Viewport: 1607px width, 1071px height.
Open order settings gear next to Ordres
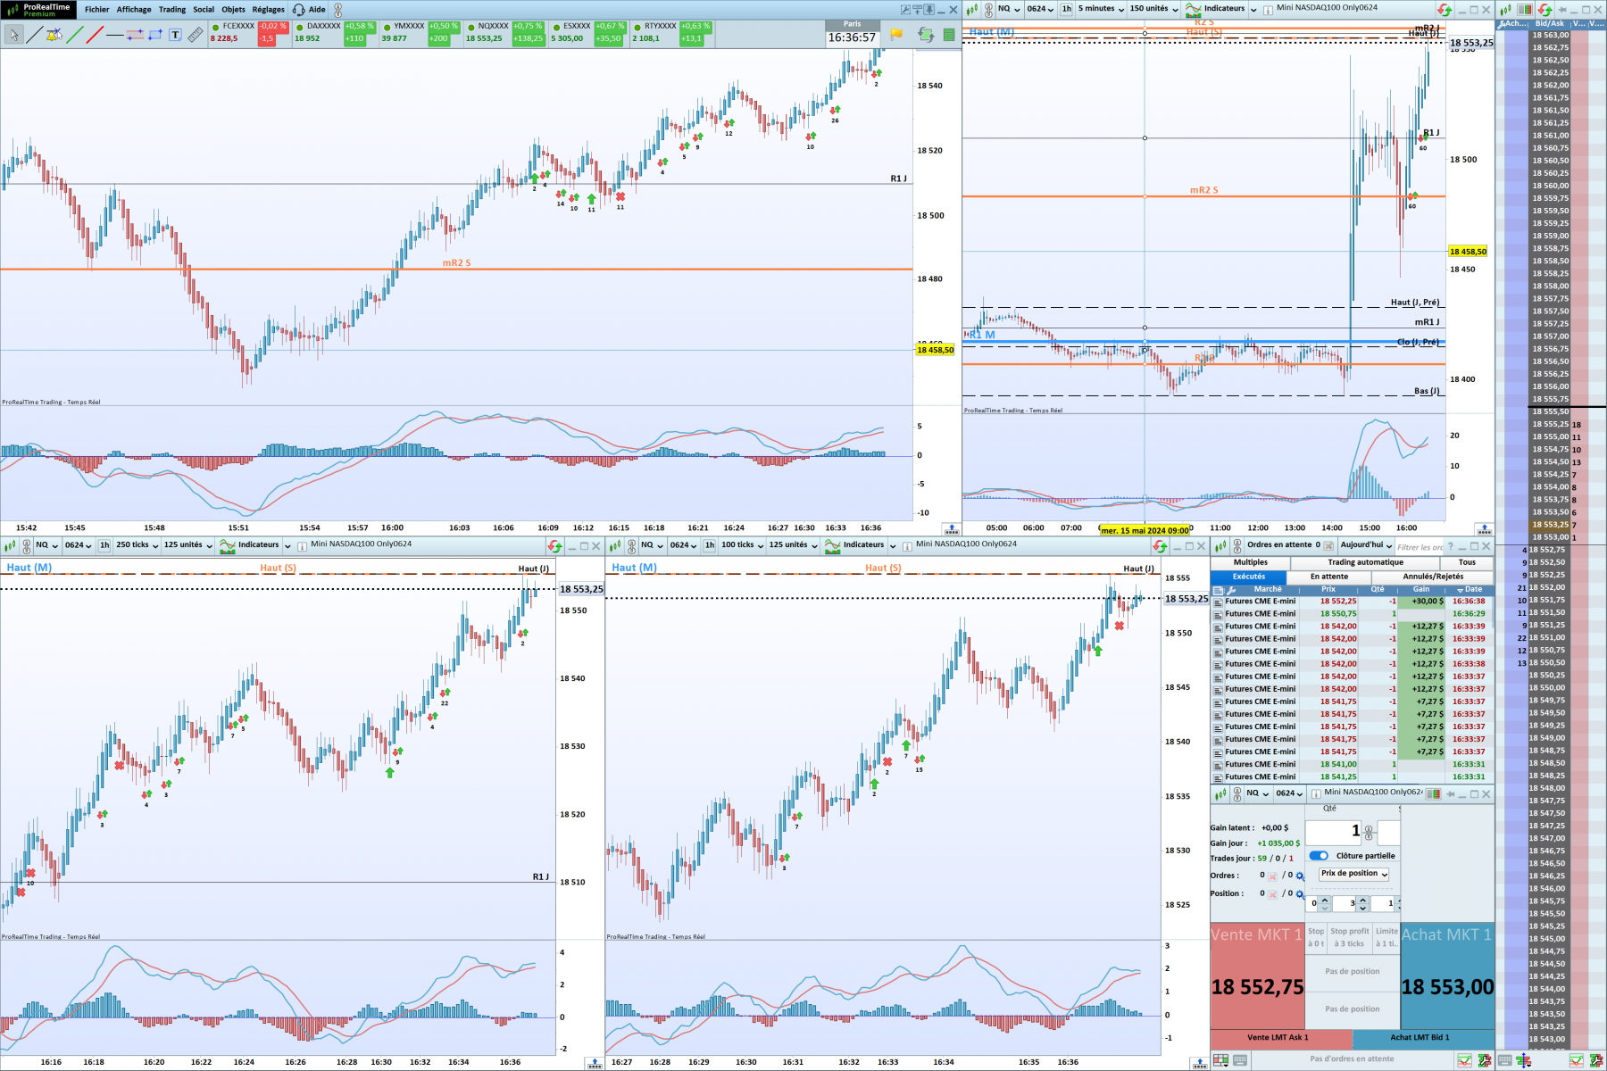point(1300,876)
